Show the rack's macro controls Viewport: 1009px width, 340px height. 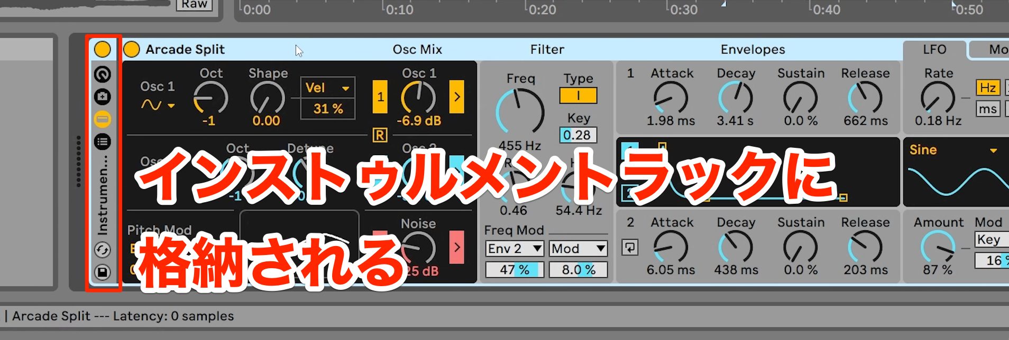(x=103, y=74)
